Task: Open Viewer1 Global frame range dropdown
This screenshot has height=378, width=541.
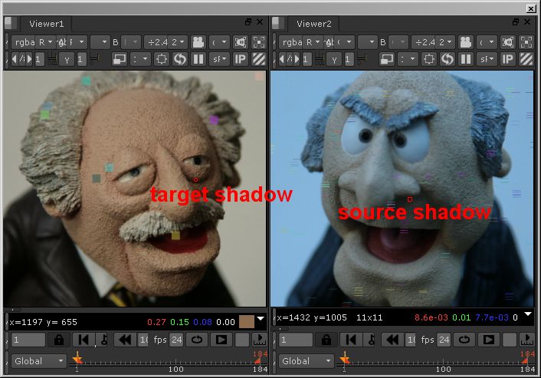Action: (x=39, y=361)
